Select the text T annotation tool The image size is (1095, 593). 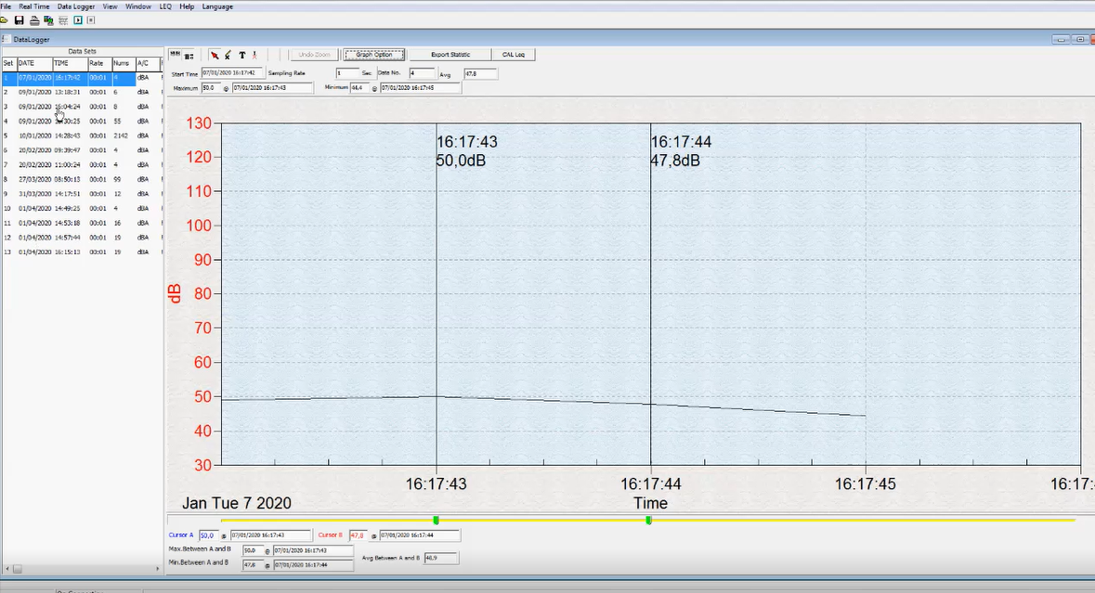pos(241,55)
